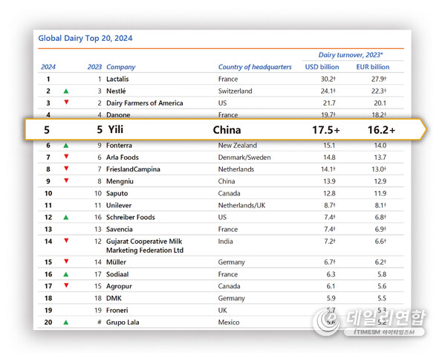Click the red down arrow in Mengniu row
Screen dimensions: 445x353
click(66, 181)
